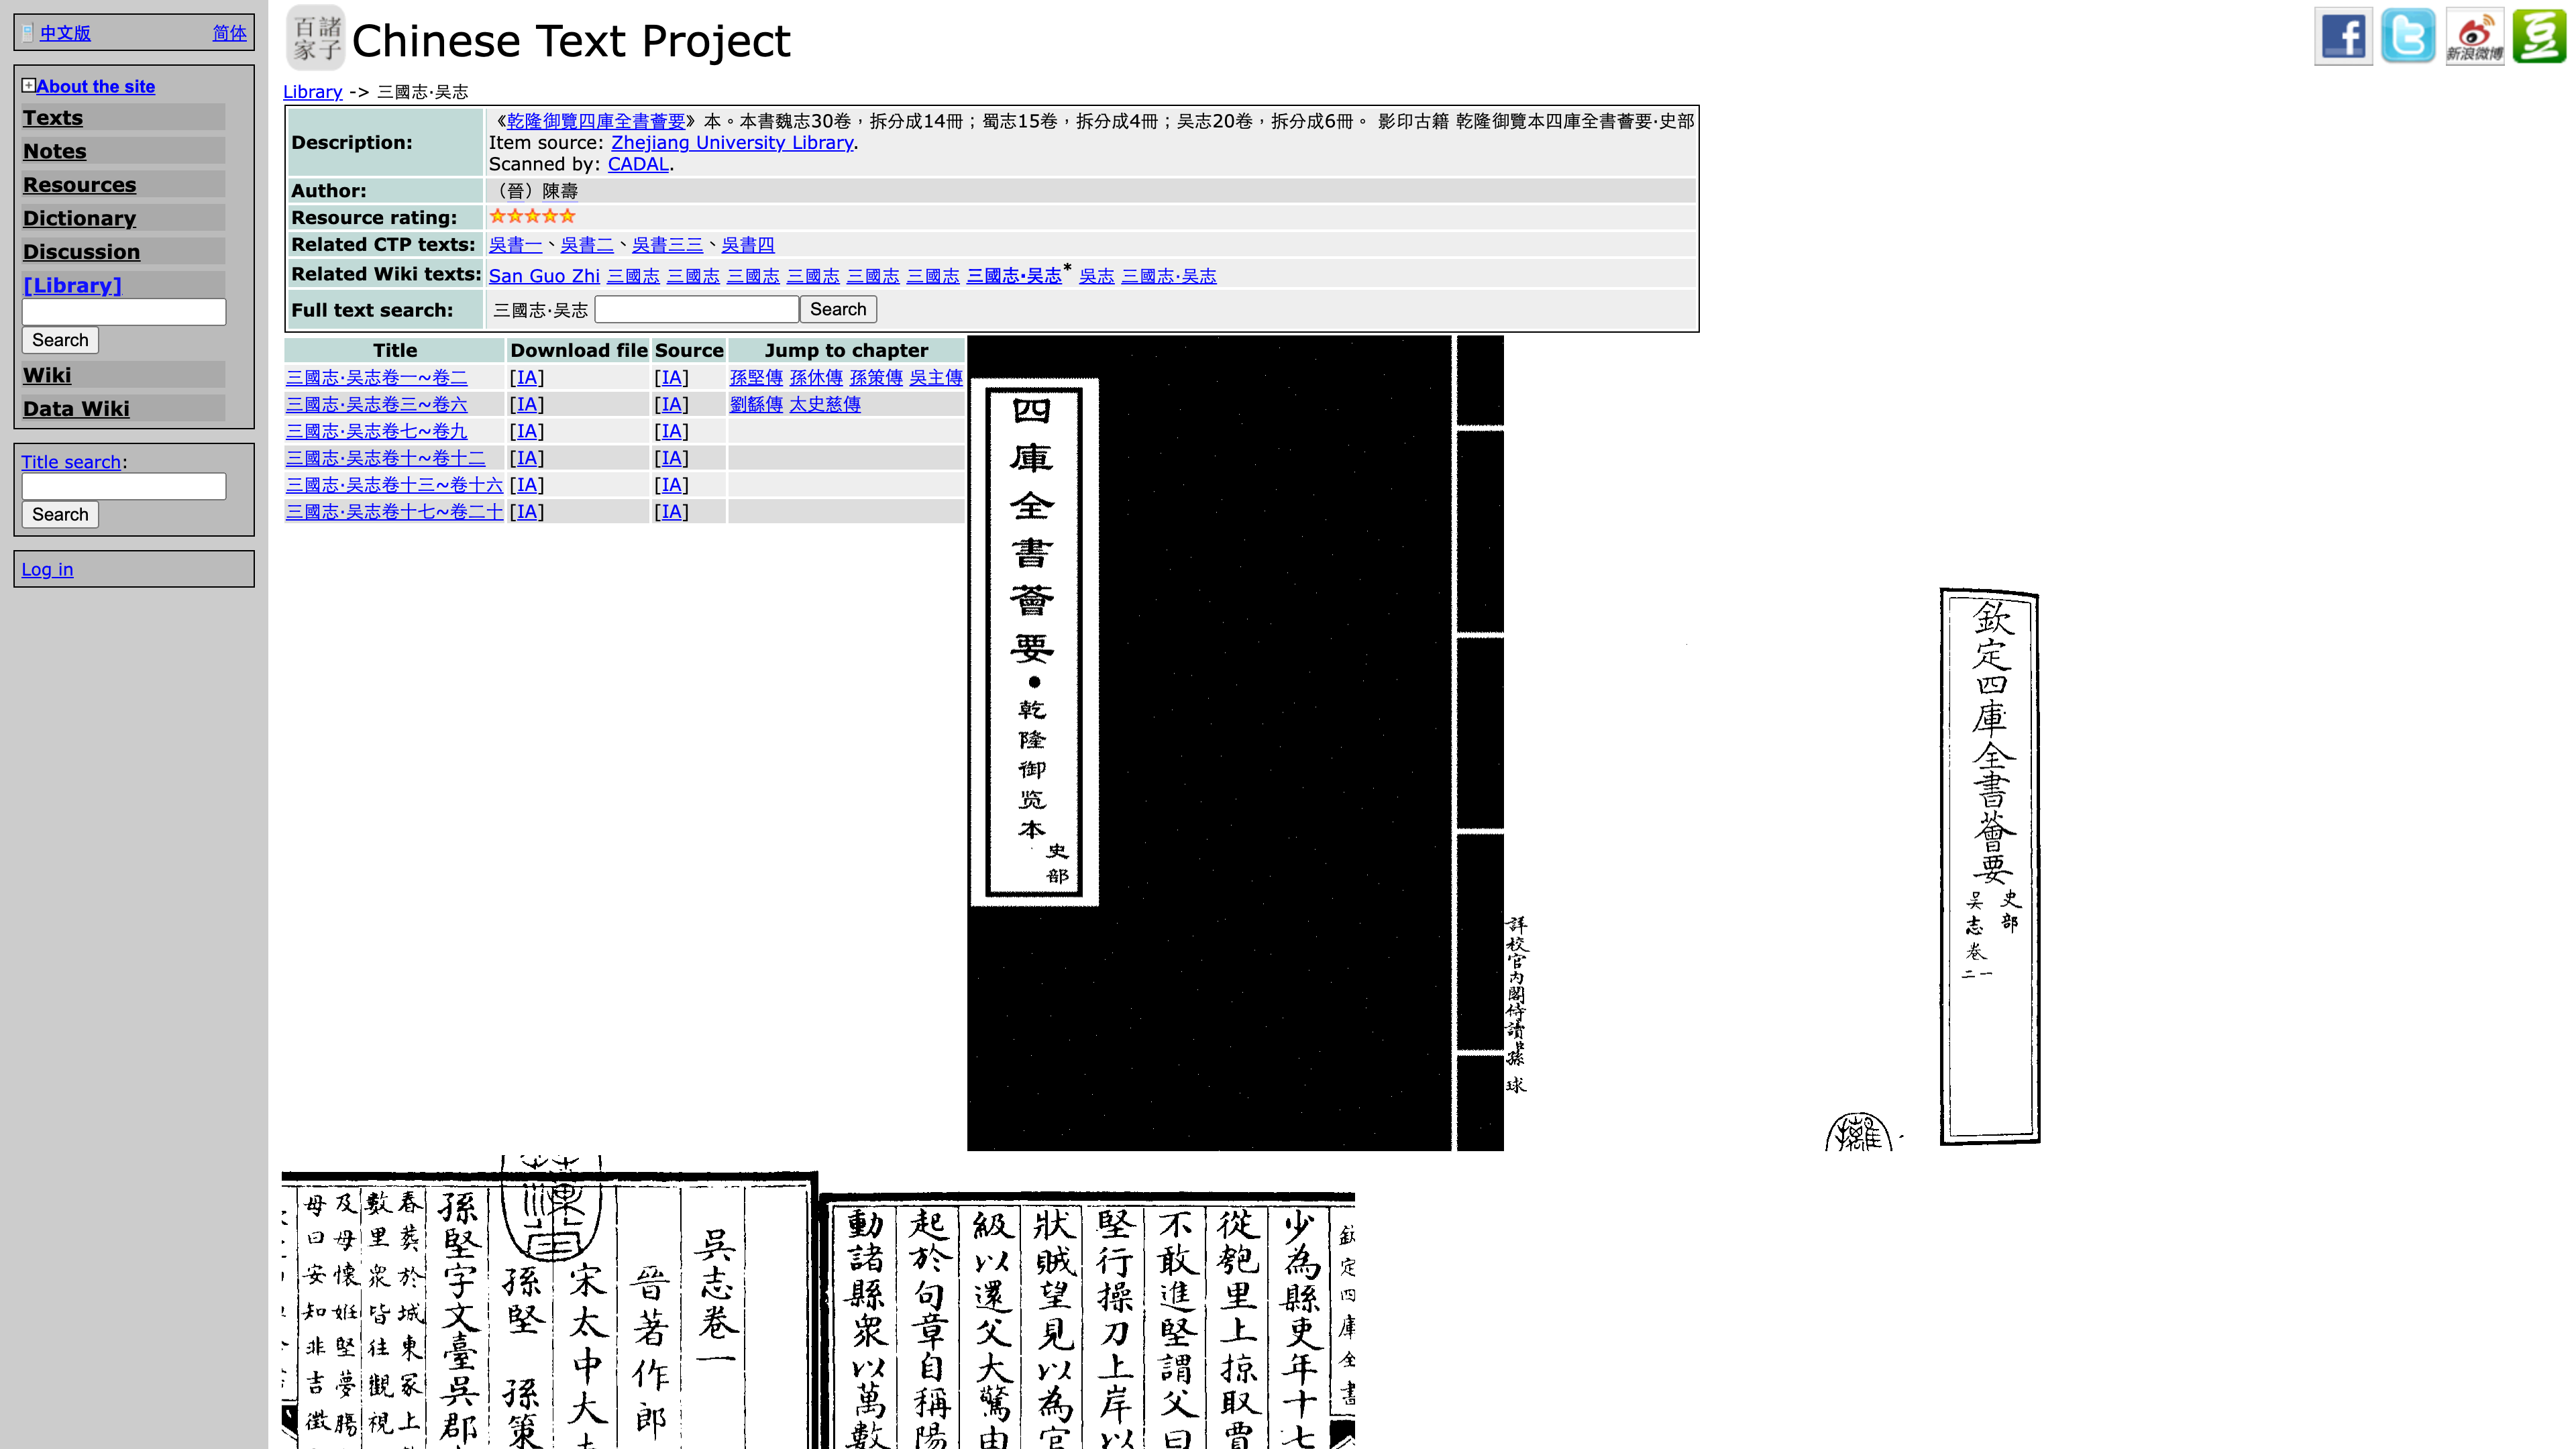Switch to 简体 simplified characters
Image resolution: width=2576 pixels, height=1449 pixels.
click(x=229, y=33)
